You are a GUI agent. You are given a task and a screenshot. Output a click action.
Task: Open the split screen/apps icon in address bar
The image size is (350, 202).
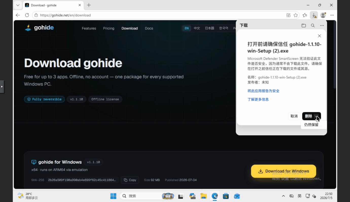tap(288, 15)
